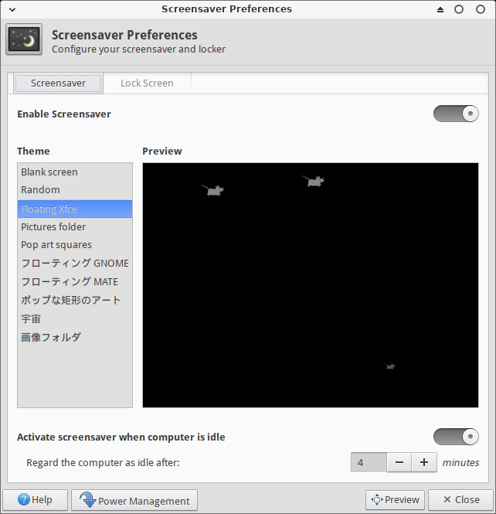Click the moon screensaver app icon
The height and width of the screenshot is (514, 496).
click(x=24, y=39)
